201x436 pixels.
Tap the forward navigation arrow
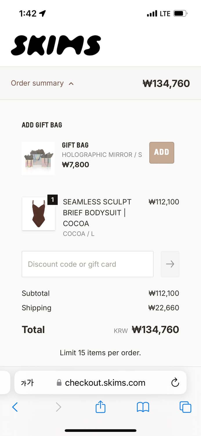pyautogui.click(x=58, y=407)
